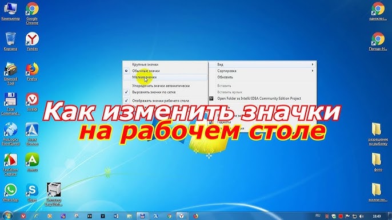392x220 pixels.
Task: Click the Vivaldi icon in the taskbar
Action: [23, 216]
